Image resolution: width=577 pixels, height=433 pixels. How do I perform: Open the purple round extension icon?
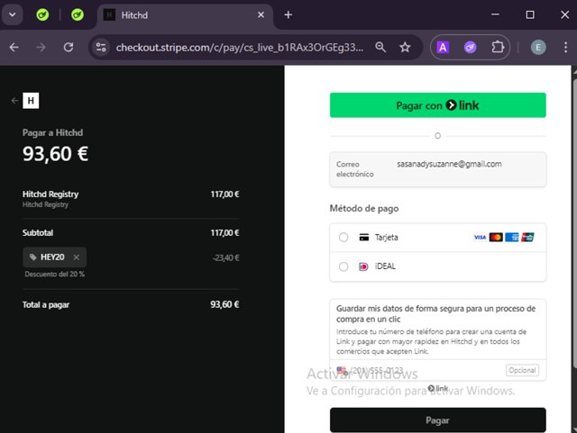pos(470,47)
